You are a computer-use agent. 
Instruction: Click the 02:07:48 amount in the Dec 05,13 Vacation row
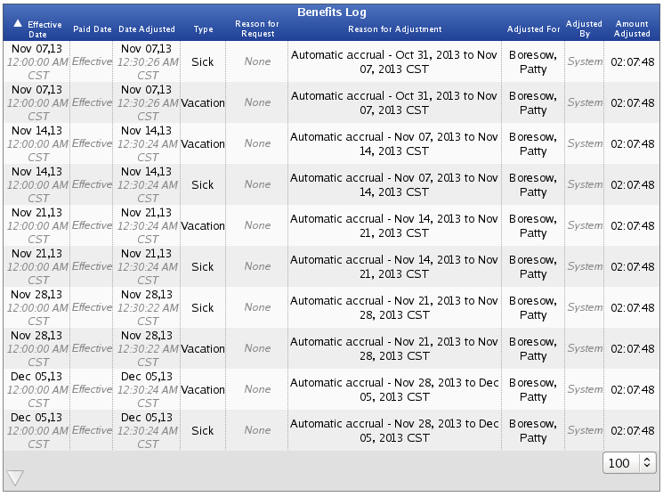pyautogui.click(x=632, y=390)
